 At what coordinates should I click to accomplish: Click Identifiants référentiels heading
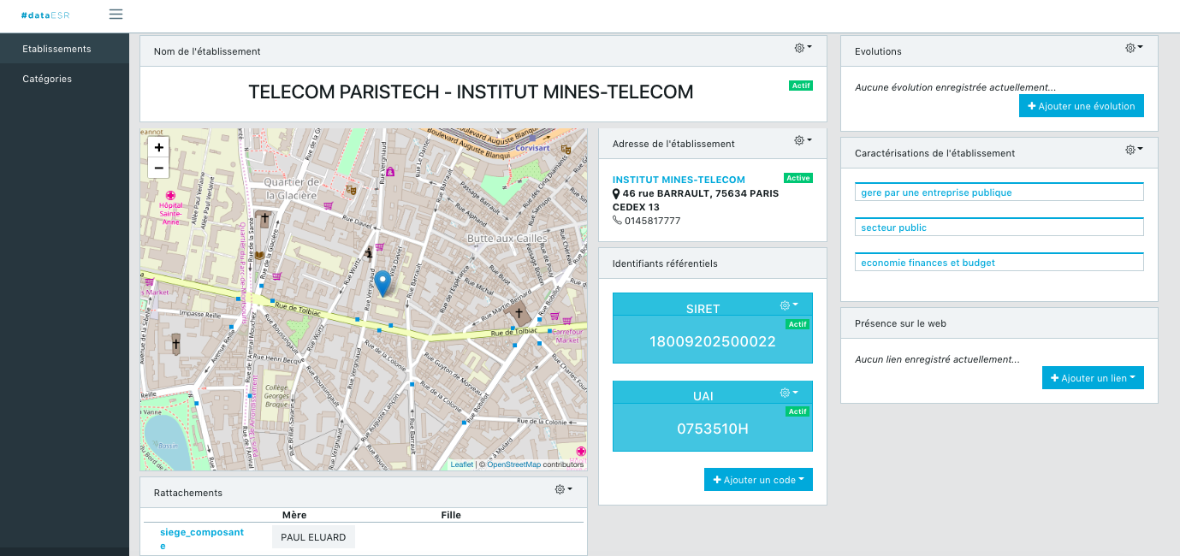pyautogui.click(x=665, y=263)
